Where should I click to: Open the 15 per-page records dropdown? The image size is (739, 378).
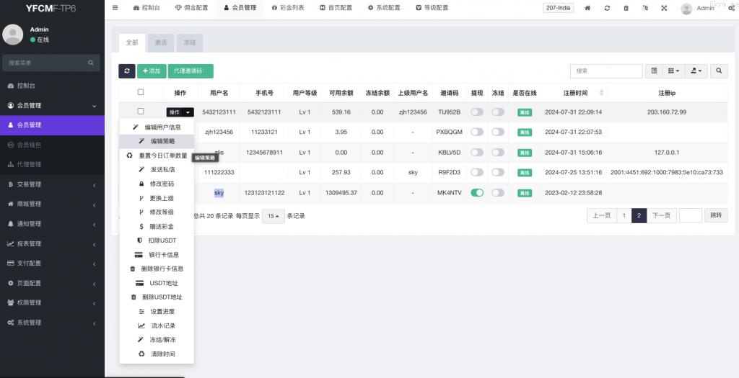tap(273, 216)
